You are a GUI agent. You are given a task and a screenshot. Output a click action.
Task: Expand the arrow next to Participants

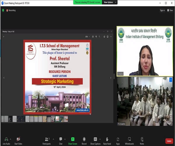pyautogui.click(x=53, y=139)
